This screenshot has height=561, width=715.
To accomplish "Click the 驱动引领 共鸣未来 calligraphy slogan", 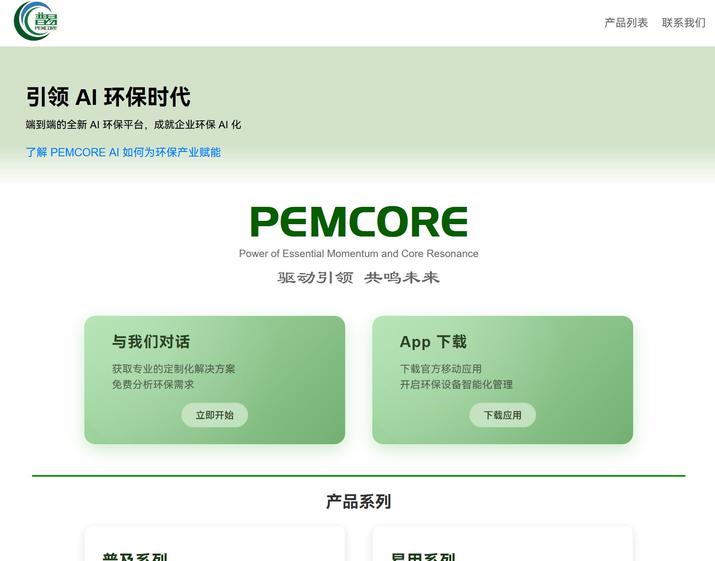I will coord(358,278).
